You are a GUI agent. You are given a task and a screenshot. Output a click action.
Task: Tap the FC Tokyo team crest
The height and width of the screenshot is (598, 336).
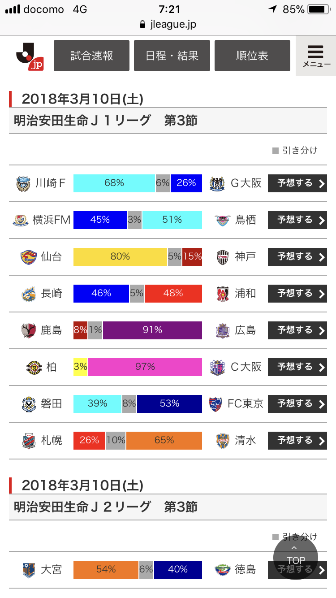(215, 404)
